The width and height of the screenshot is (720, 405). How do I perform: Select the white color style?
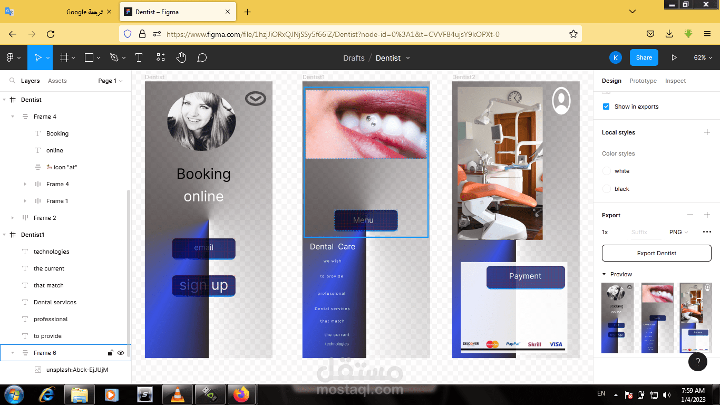point(622,171)
